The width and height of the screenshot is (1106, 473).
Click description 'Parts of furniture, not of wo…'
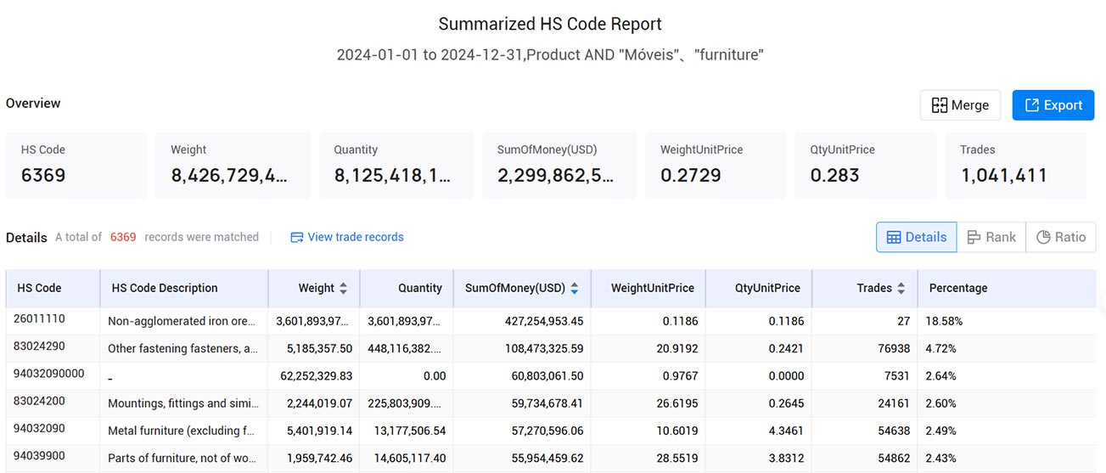(x=182, y=458)
